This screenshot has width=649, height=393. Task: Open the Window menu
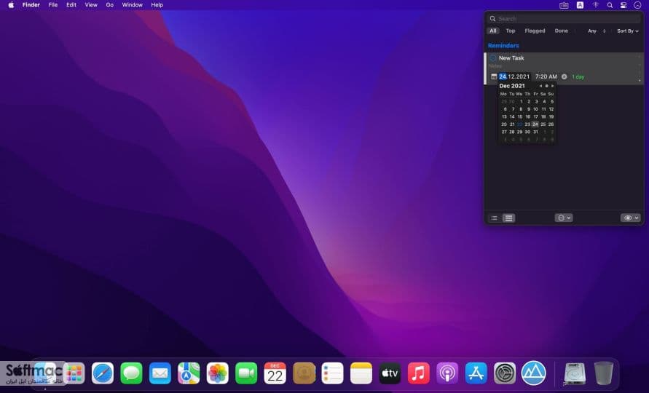pos(132,5)
